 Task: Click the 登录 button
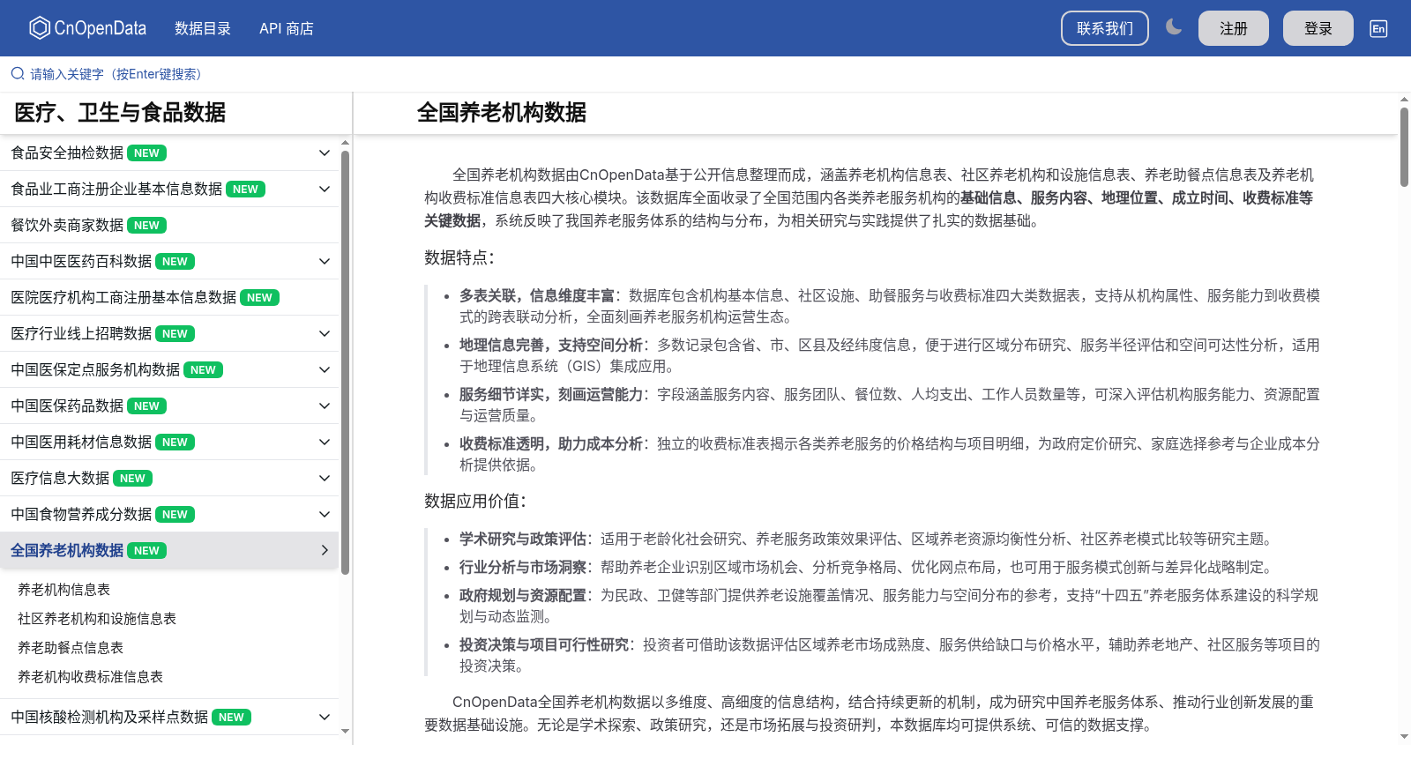(1318, 28)
